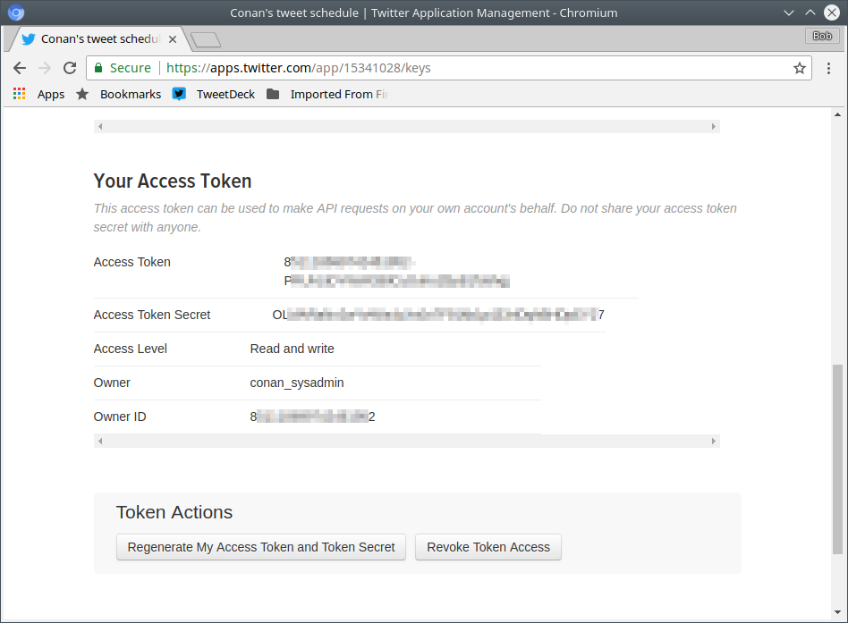Click the Read and write access level text

click(292, 349)
